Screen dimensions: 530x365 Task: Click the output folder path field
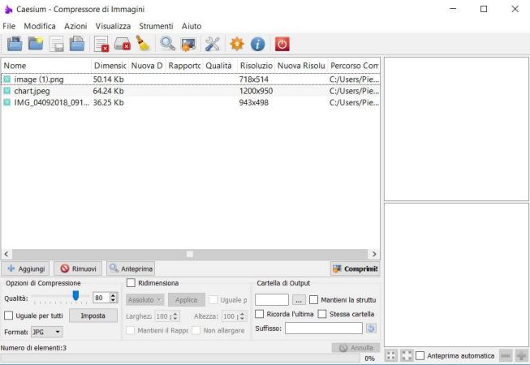tap(272, 300)
